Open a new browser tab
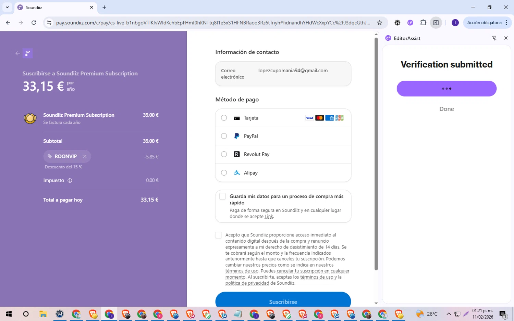514x321 pixels. tap(105, 7)
